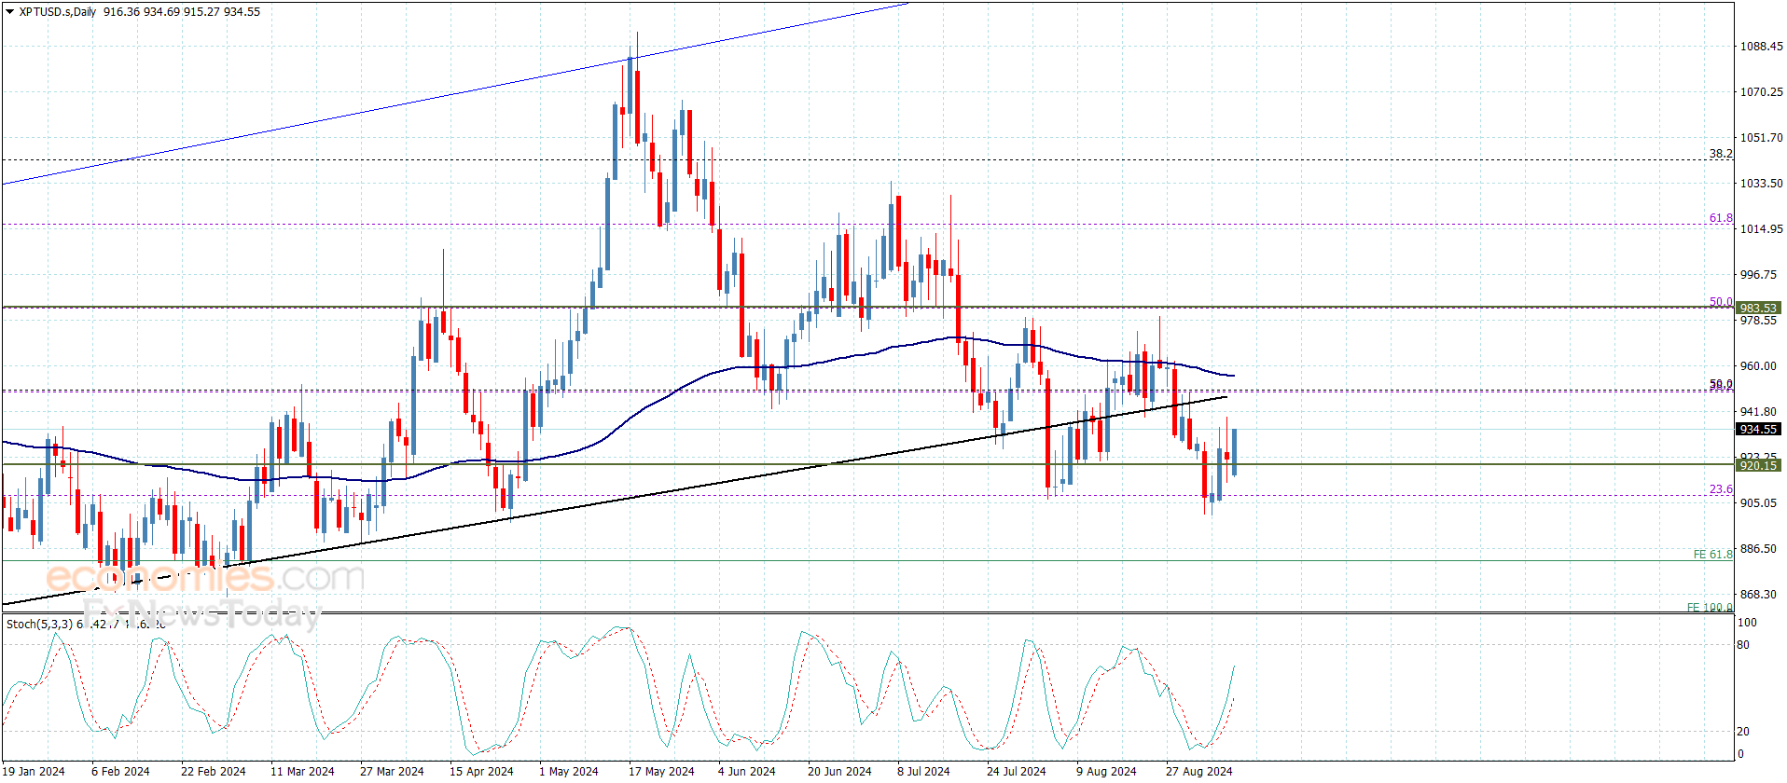Click the 19 Jan 2024 date marker
This screenshot has height=783, width=1787.
click(34, 771)
